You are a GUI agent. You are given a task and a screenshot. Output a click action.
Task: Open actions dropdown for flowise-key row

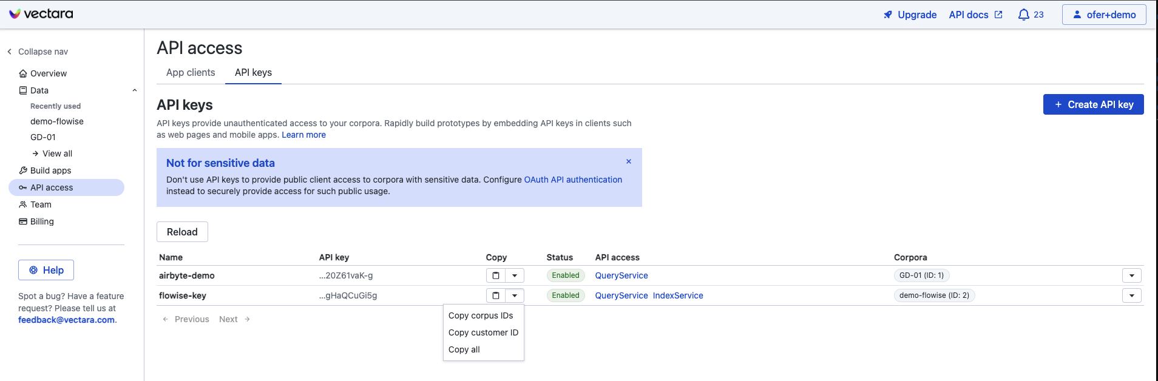click(x=1131, y=295)
